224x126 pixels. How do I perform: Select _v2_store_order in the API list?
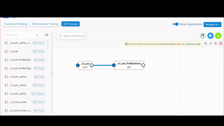[18, 102]
